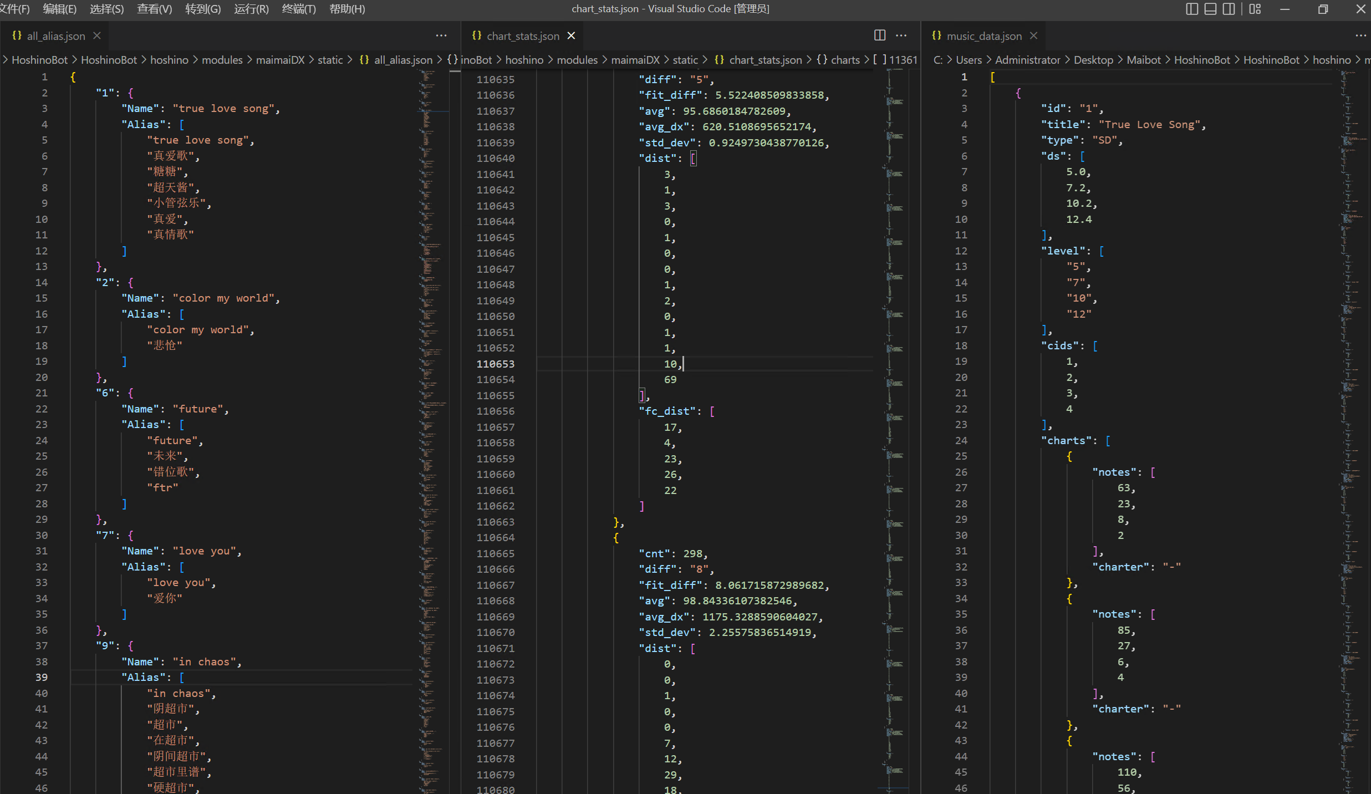Click line number 39 in all_alias.json
The image size is (1371, 794).
[42, 678]
